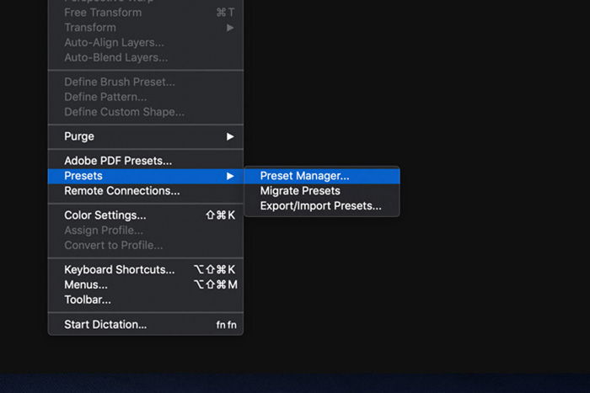Choose Export/Import Presets option
590x393 pixels.
[322, 206]
